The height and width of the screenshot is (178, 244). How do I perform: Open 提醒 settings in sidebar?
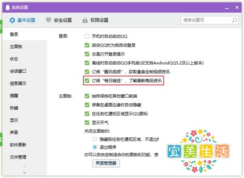(x=25, y=96)
